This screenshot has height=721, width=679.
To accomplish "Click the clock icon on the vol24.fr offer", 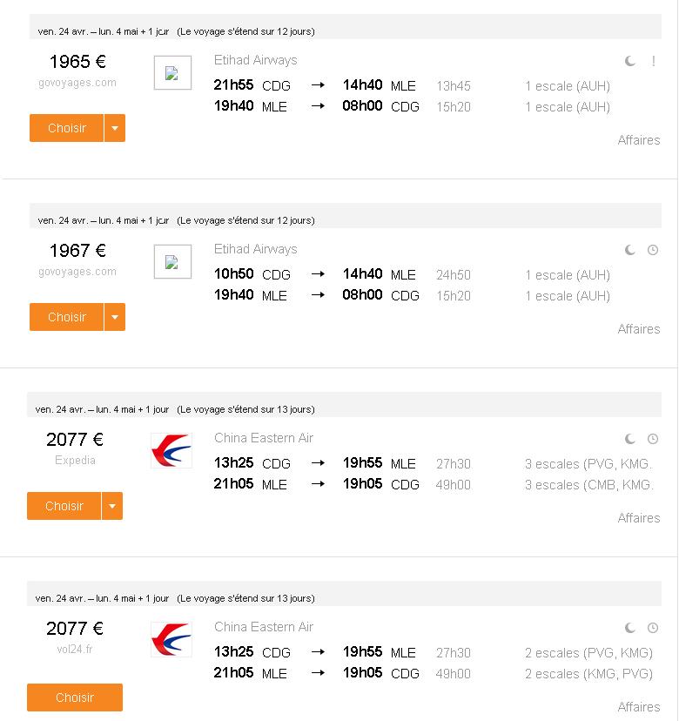I will 653,628.
